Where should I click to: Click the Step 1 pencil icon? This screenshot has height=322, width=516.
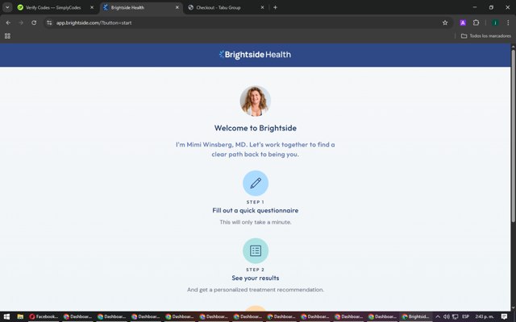(256, 183)
